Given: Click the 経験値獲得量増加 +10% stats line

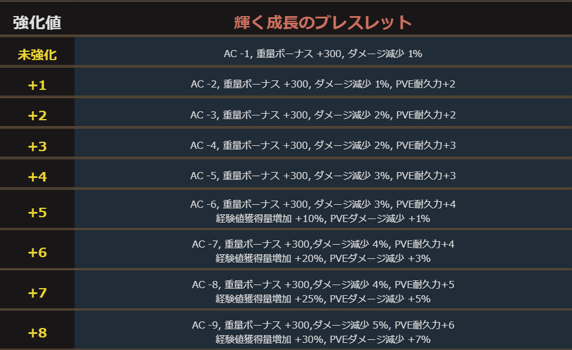Looking at the screenshot, I should [322, 219].
